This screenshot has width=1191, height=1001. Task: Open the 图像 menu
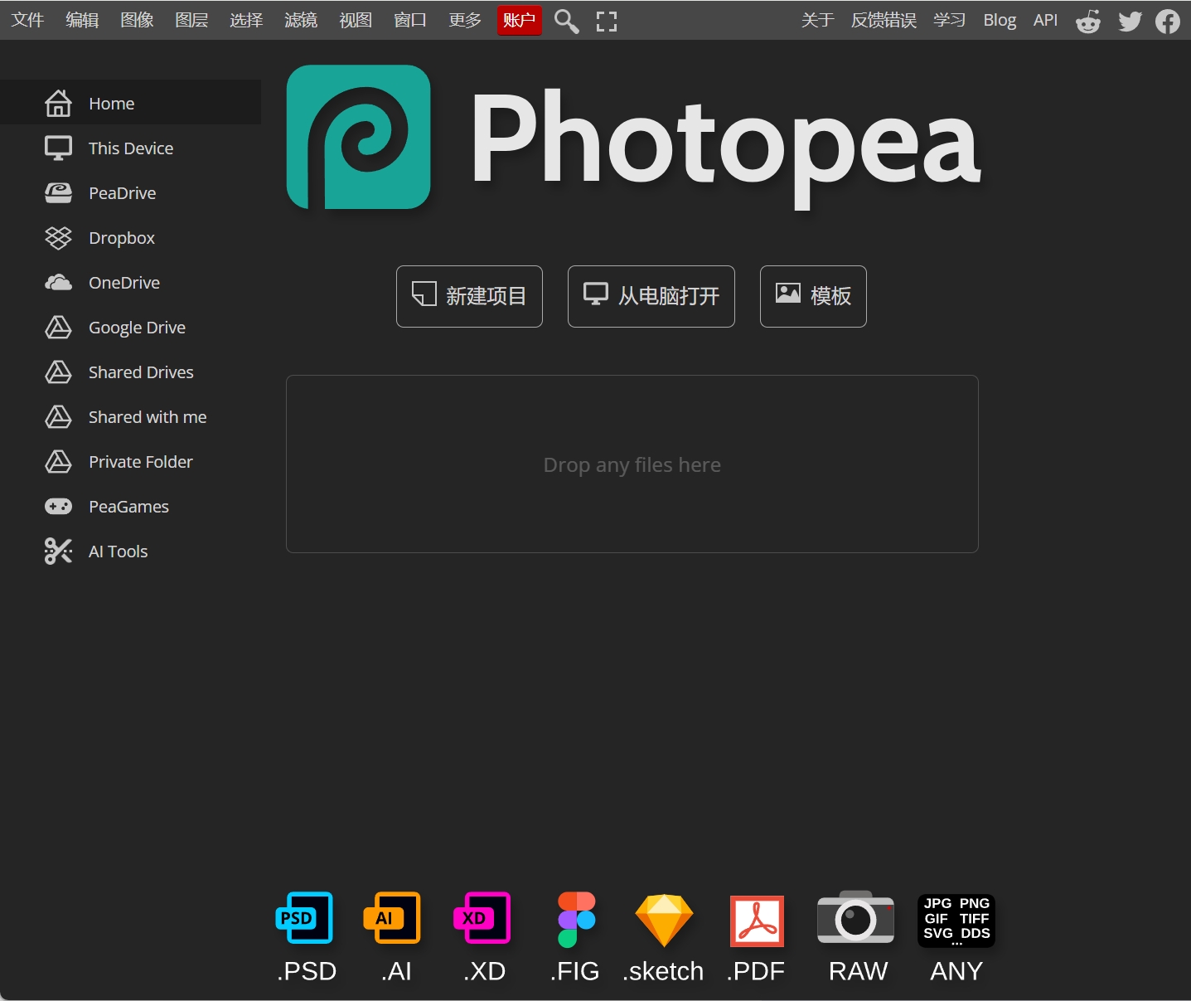coord(137,20)
